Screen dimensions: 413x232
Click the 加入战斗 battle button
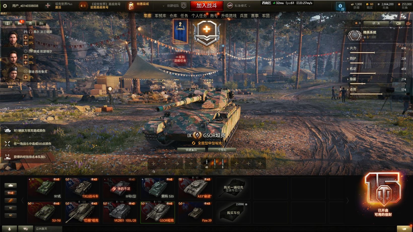click(x=206, y=6)
